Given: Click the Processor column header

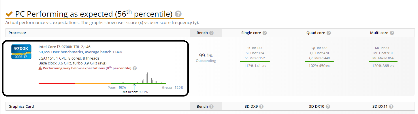Looking at the screenshot, I should coord(18,33).
